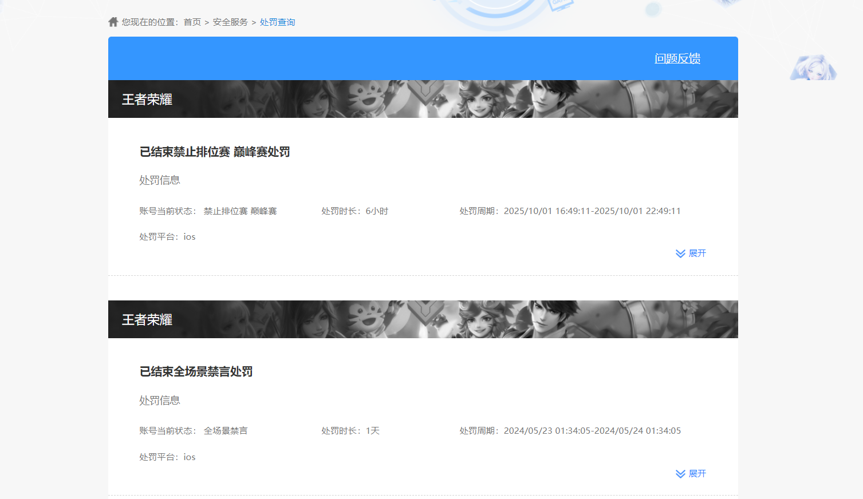Expand the 全场景禁言 penalty details
Viewport: 863px width, 499px height.
tap(691, 474)
